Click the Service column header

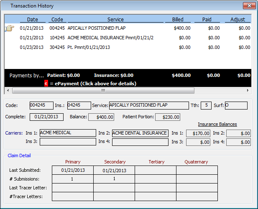(115, 19)
